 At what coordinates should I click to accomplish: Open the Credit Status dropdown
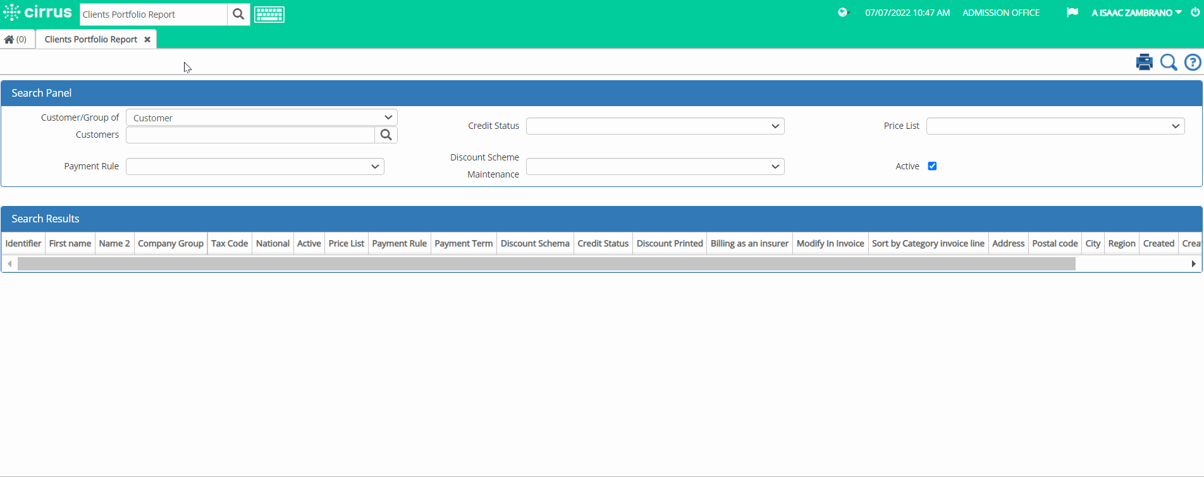coord(655,126)
